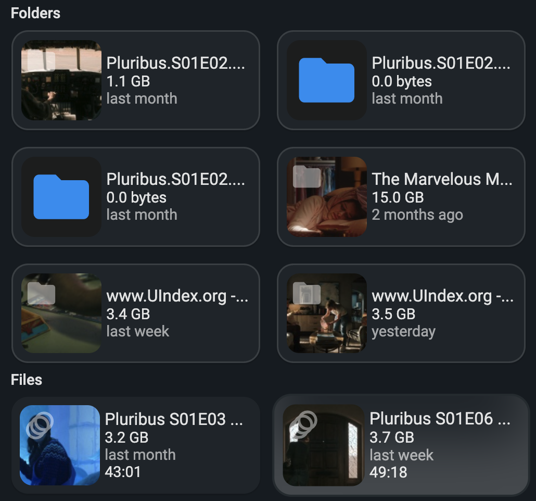This screenshot has height=501, width=536.
Task: Click folder badge on the 3.5 GB folder thumbnail
Action: pyautogui.click(x=307, y=293)
